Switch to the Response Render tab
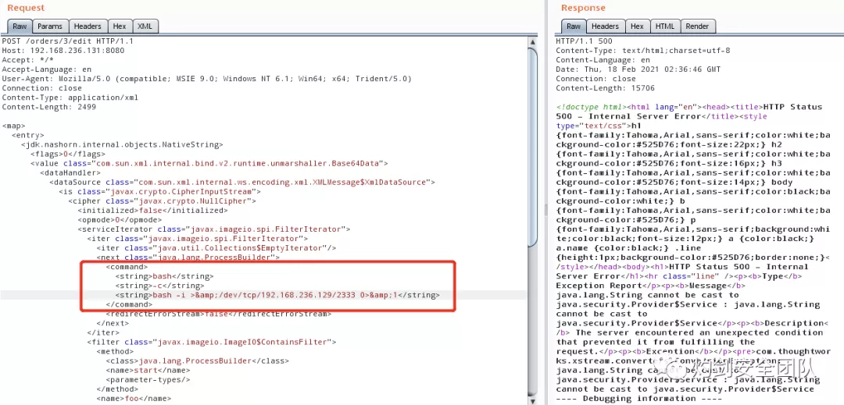The image size is (844, 405). 698,27
